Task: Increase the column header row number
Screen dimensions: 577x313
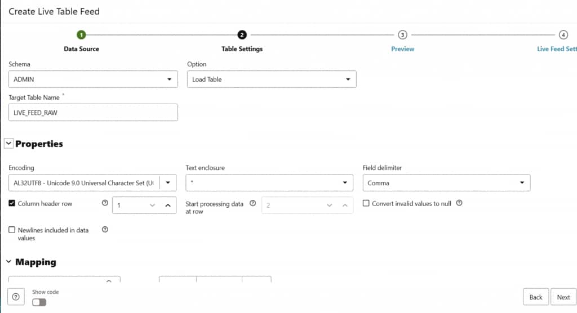Action: tap(168, 205)
